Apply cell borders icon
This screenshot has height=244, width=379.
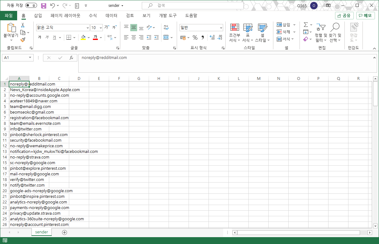tap(69, 37)
